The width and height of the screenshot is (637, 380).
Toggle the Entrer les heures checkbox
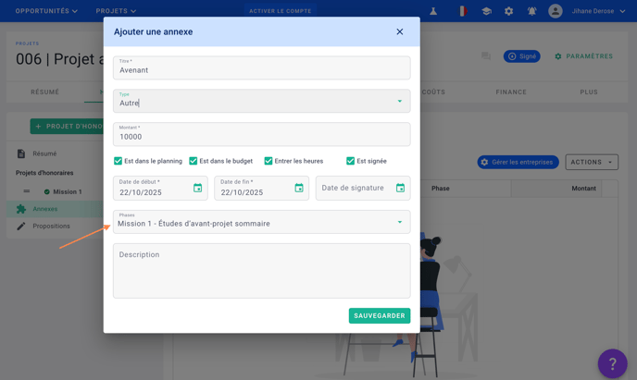point(269,161)
